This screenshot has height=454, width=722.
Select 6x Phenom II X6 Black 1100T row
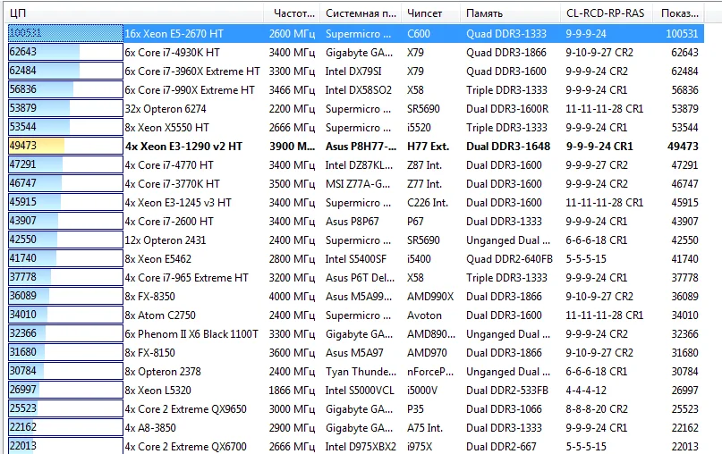click(356, 334)
